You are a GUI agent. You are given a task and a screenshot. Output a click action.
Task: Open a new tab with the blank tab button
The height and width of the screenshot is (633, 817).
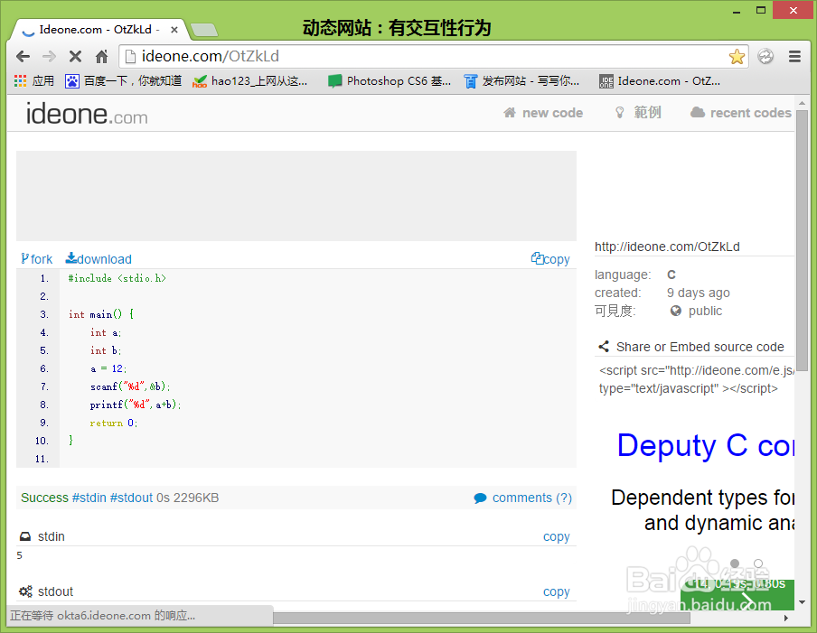pos(204,30)
